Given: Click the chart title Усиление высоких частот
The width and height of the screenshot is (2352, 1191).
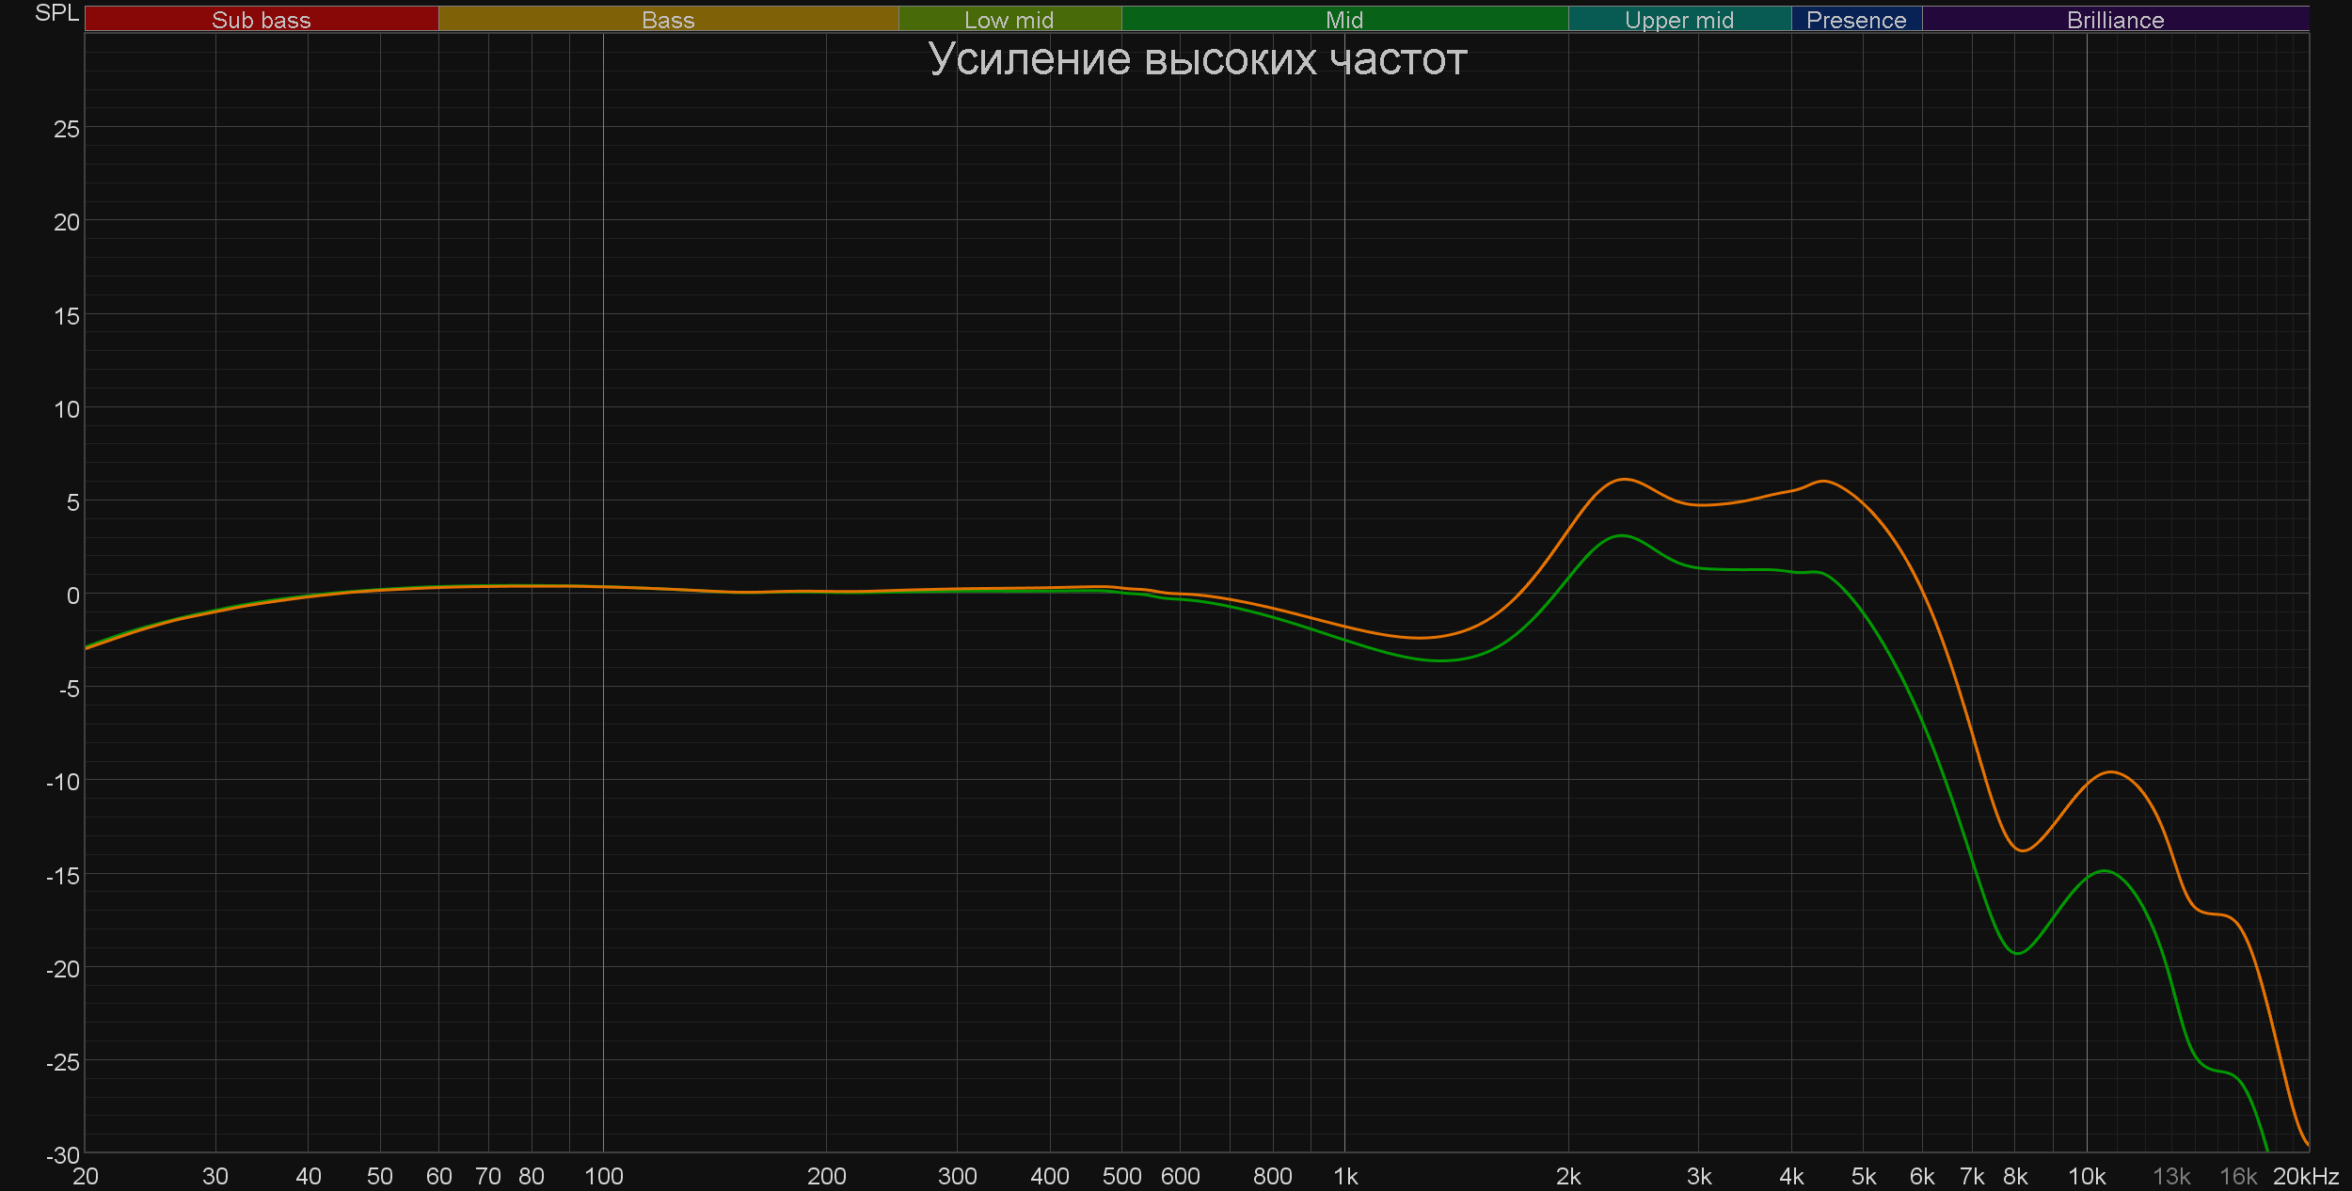Looking at the screenshot, I should (1197, 59).
